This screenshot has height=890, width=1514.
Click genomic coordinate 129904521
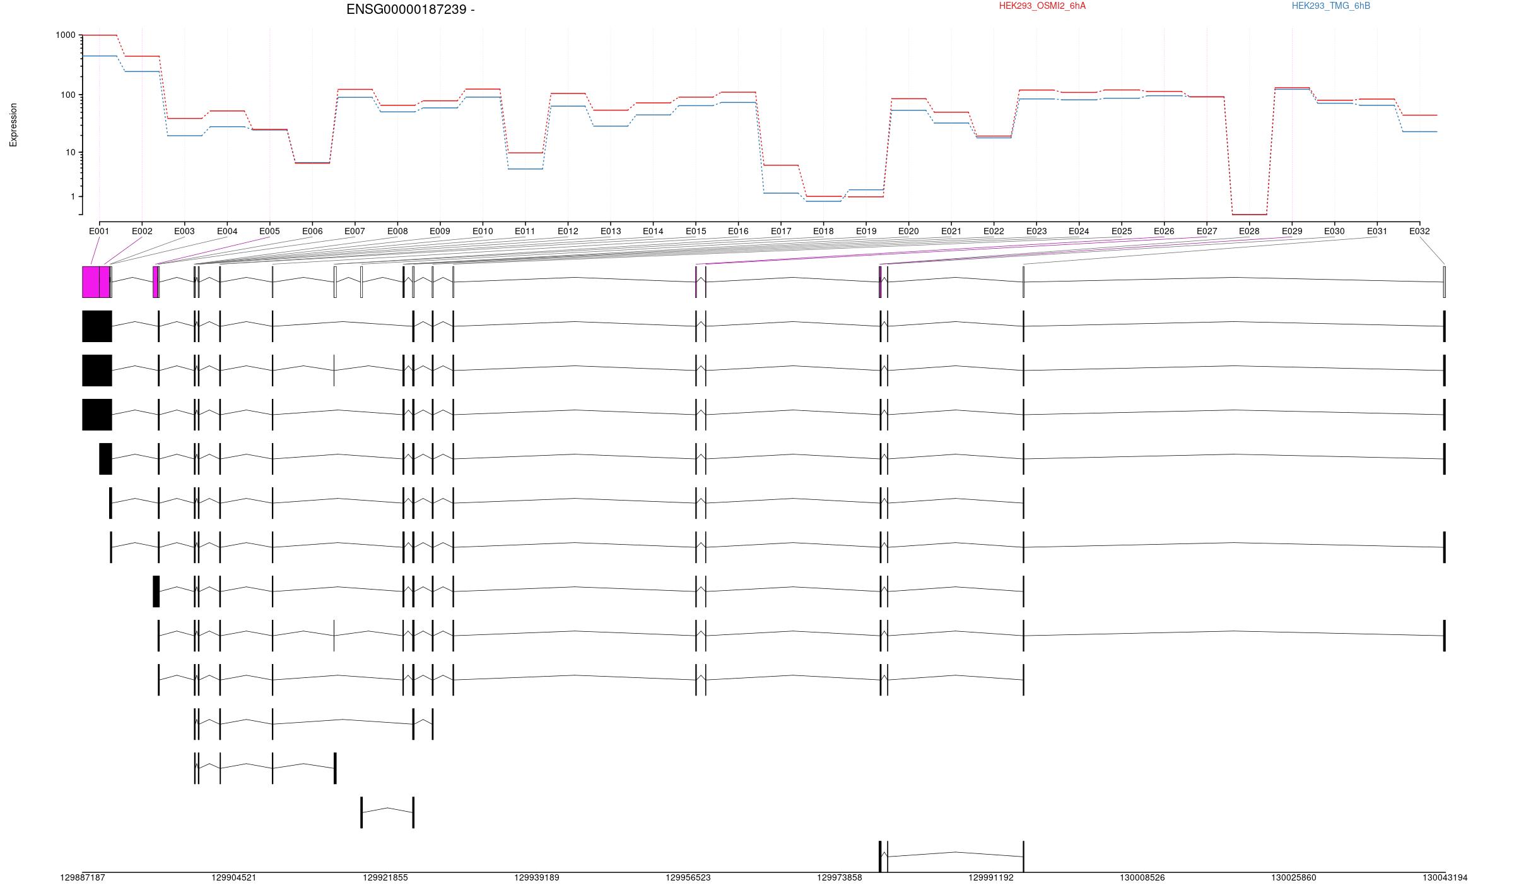(234, 877)
